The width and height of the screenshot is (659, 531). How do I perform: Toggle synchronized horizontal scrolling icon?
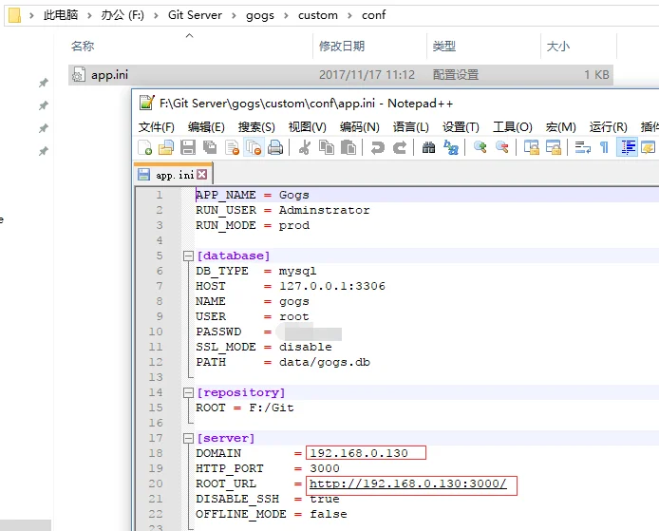point(553,147)
